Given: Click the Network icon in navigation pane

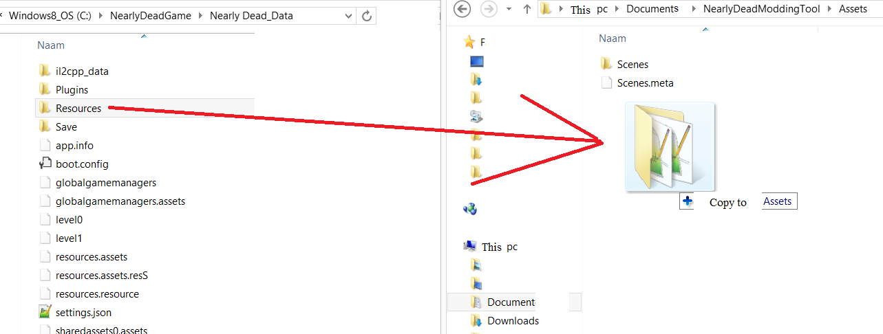Looking at the screenshot, I should pos(471,209).
